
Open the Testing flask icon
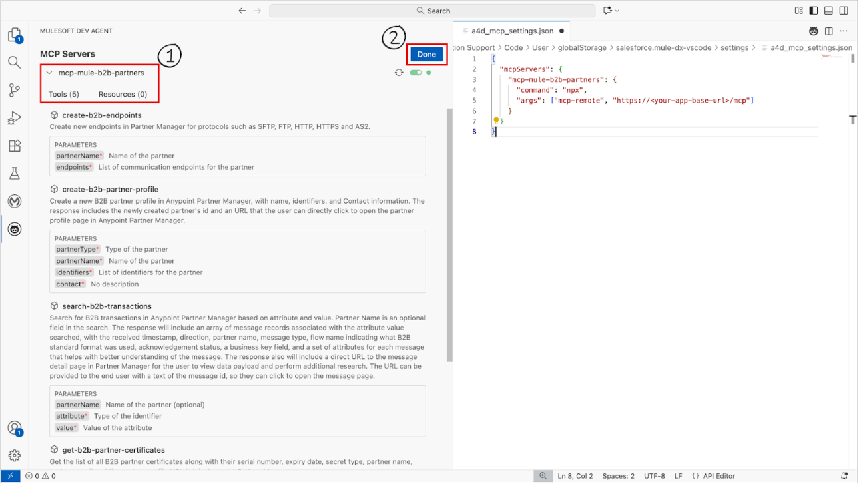pos(14,174)
